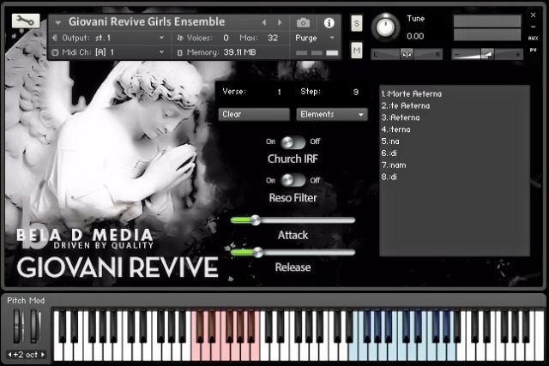Select phrase '8.:di'

(x=389, y=177)
